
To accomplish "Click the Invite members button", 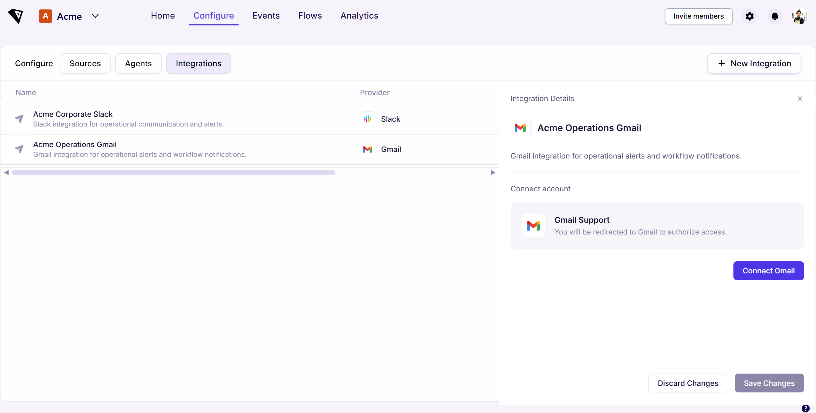I will click(x=698, y=16).
